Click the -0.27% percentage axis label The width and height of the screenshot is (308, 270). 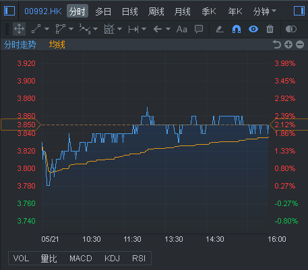point(286,203)
